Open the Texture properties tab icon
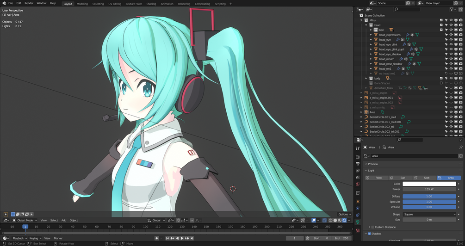 (358, 230)
